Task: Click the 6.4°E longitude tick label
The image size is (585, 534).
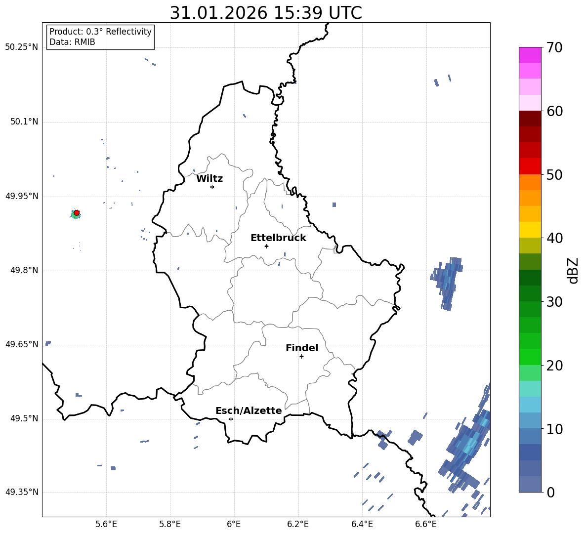Action: tap(362, 524)
